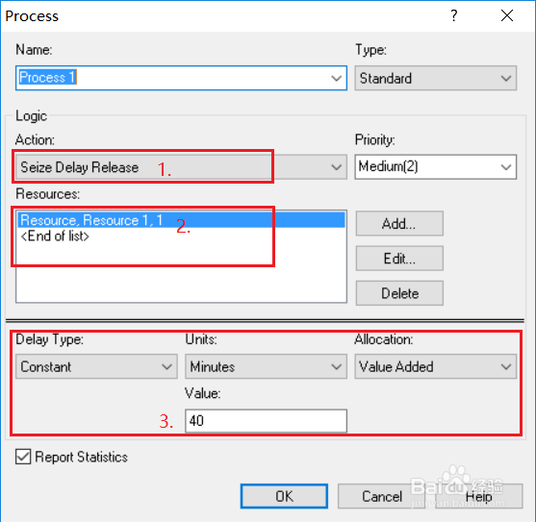
Task: Close the Process dialog window
Action: coord(507,15)
